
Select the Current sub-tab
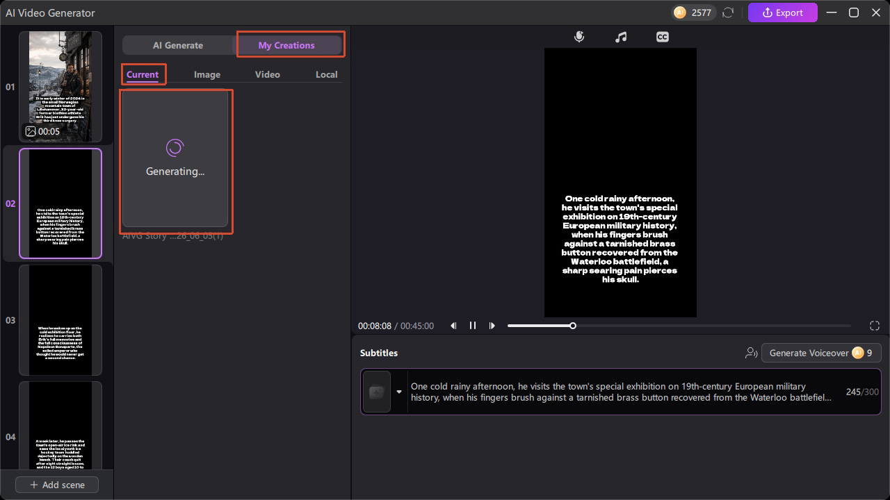pyautogui.click(x=143, y=74)
